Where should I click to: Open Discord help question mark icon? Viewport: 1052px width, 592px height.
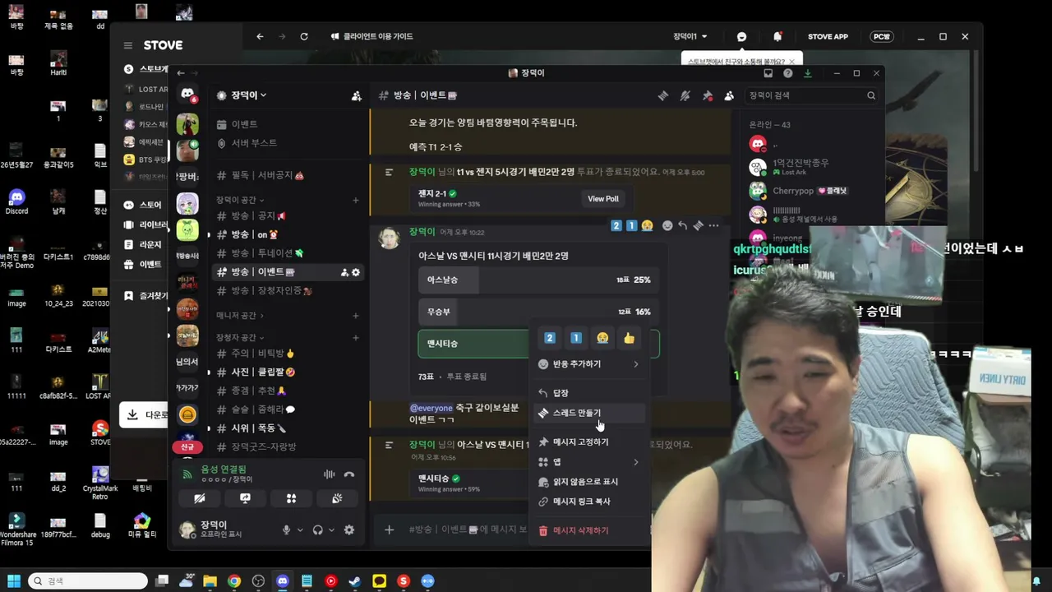tap(788, 73)
